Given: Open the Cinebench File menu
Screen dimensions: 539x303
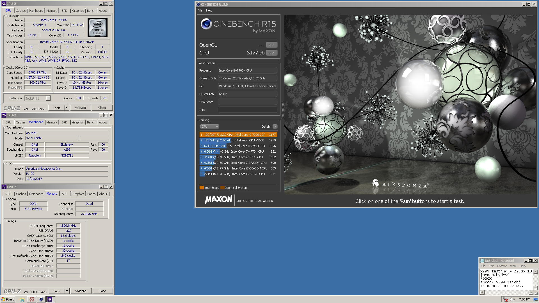Looking at the screenshot, I should tap(200, 10).
